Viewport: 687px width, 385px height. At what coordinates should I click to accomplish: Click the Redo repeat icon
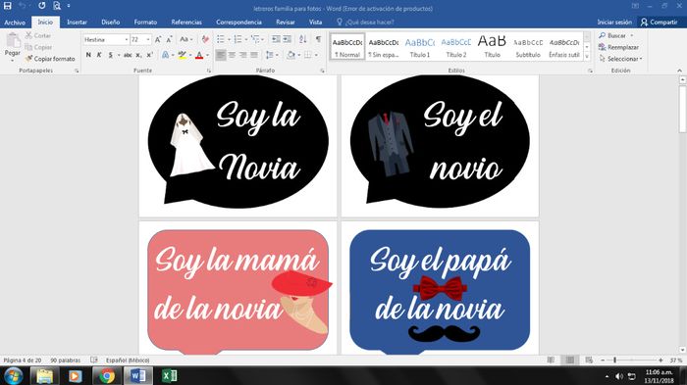[x=41, y=6]
